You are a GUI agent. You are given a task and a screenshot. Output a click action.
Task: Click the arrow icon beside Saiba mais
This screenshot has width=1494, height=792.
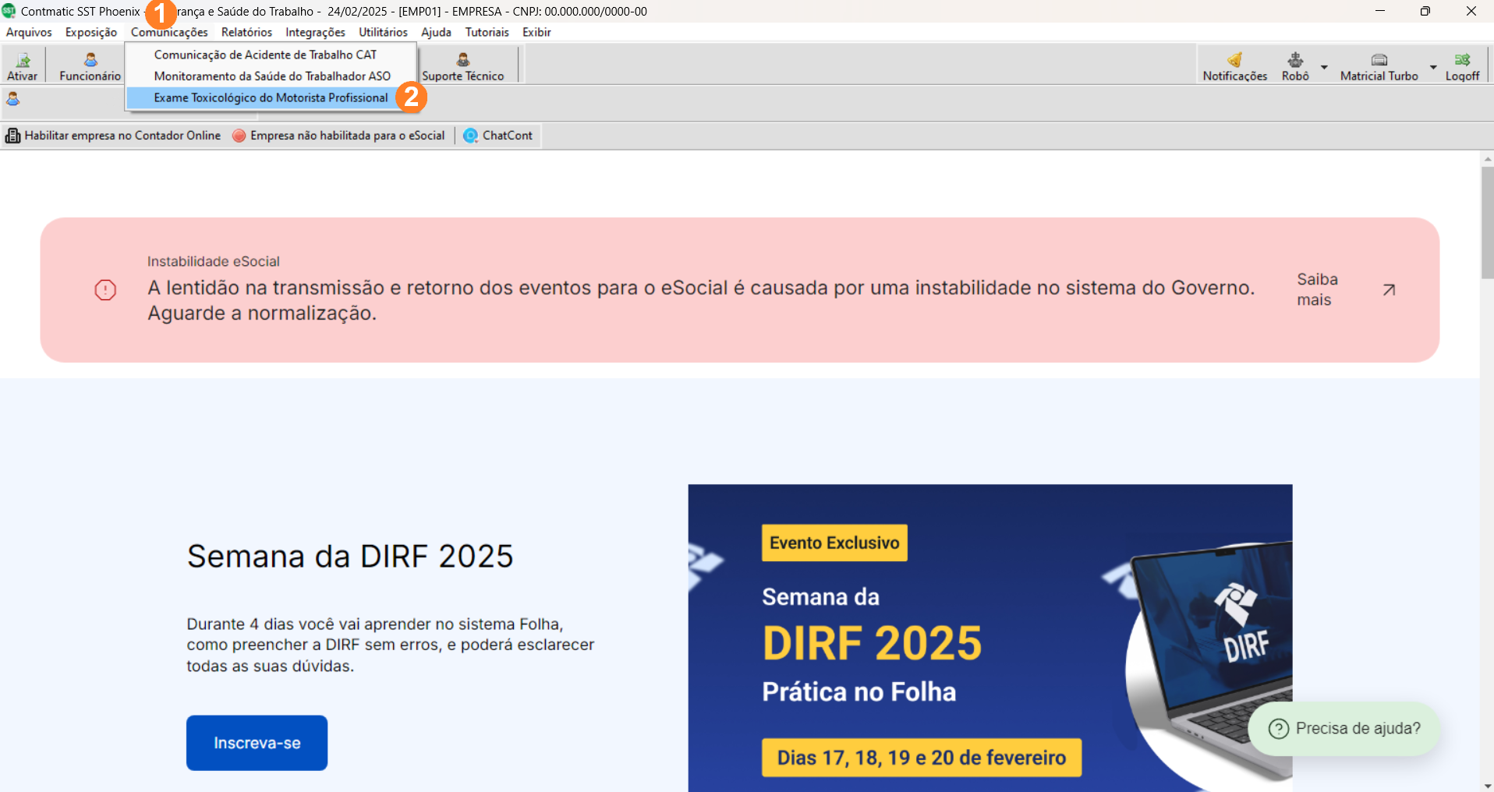(x=1389, y=290)
